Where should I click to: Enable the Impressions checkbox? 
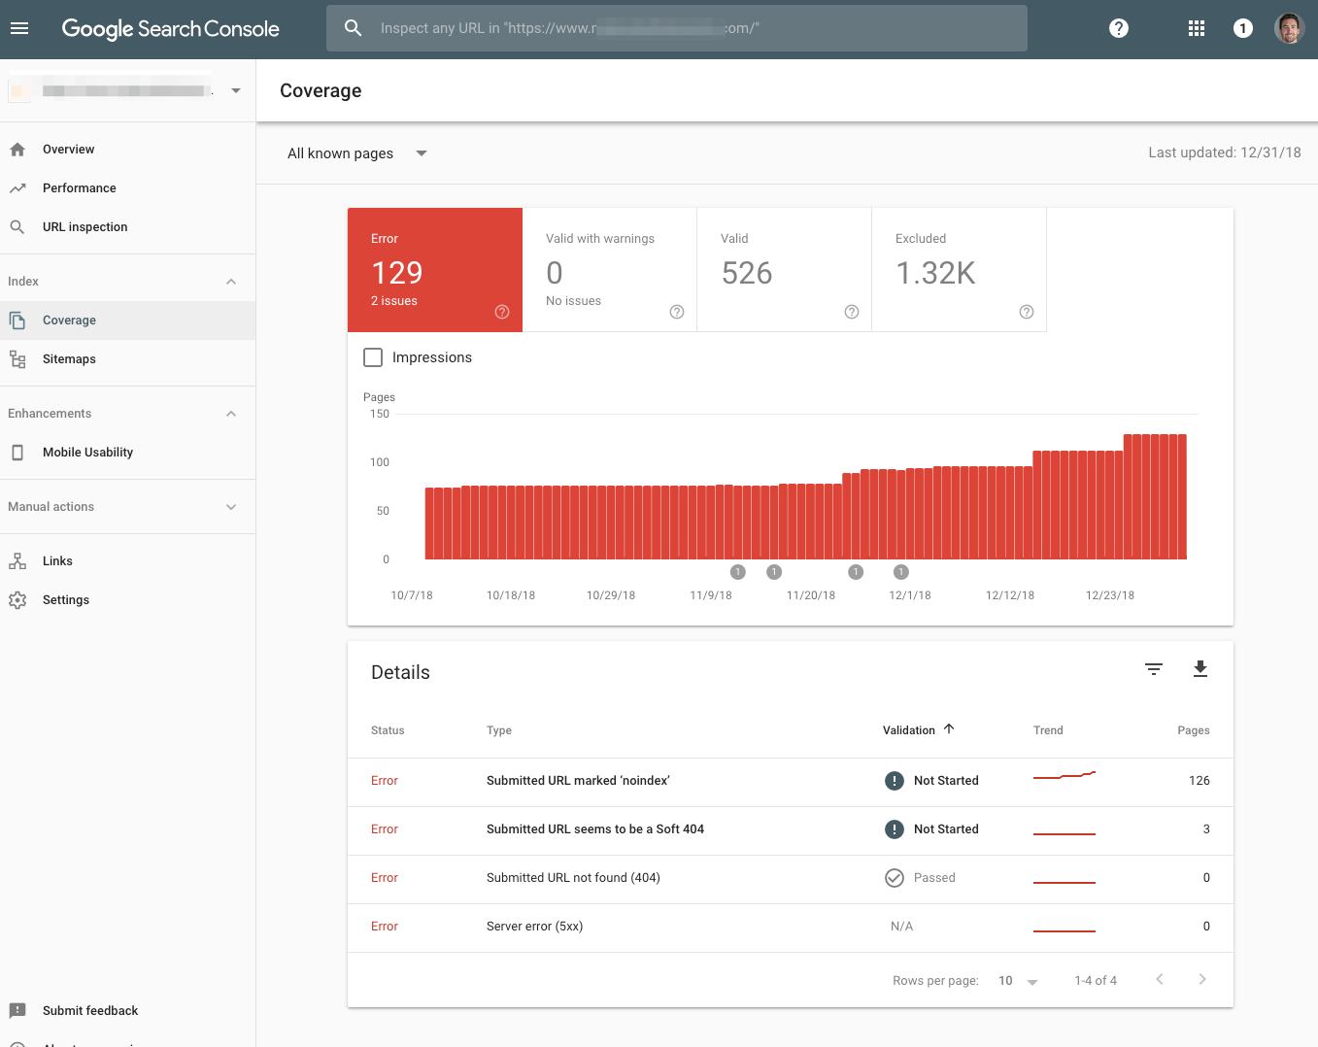tap(373, 357)
